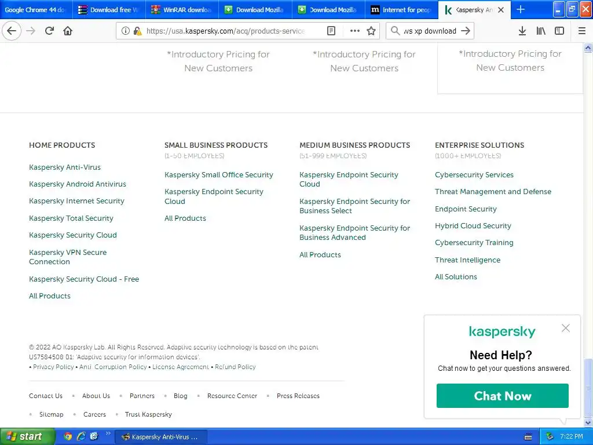Open Endpoint Security for Business Advanced

355,233
